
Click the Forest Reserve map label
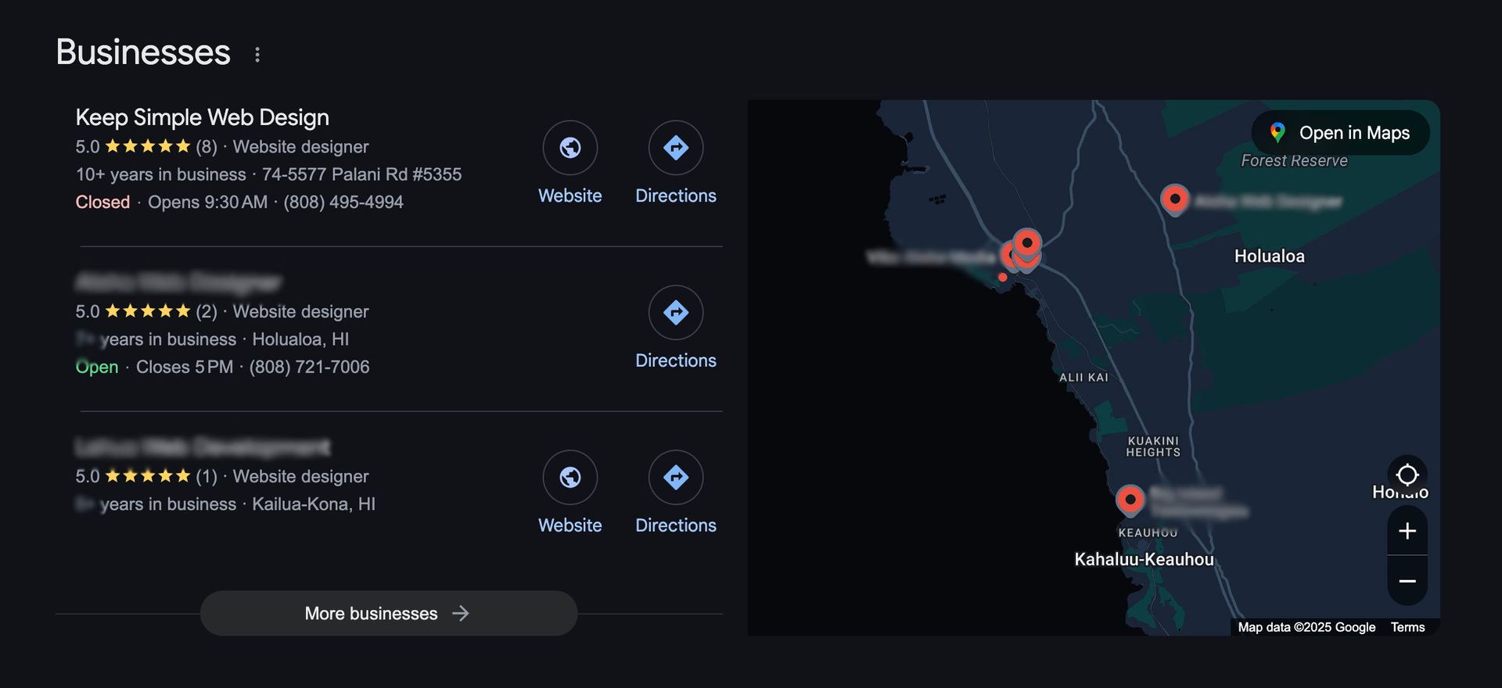pyautogui.click(x=1294, y=161)
